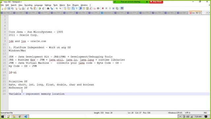Open Find dialog via binoculars icon
The height and width of the screenshot is (119, 211).
pos(48,8)
